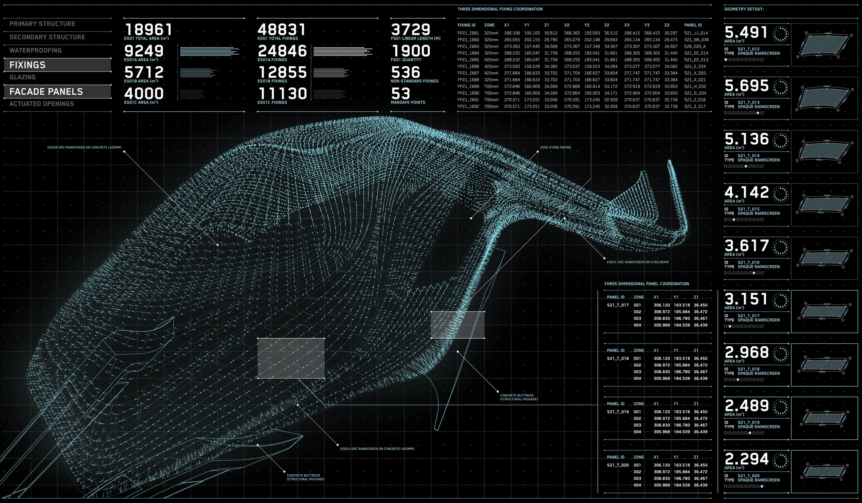
Task: Click the circular dial beside area 2.294
Action: (780, 461)
